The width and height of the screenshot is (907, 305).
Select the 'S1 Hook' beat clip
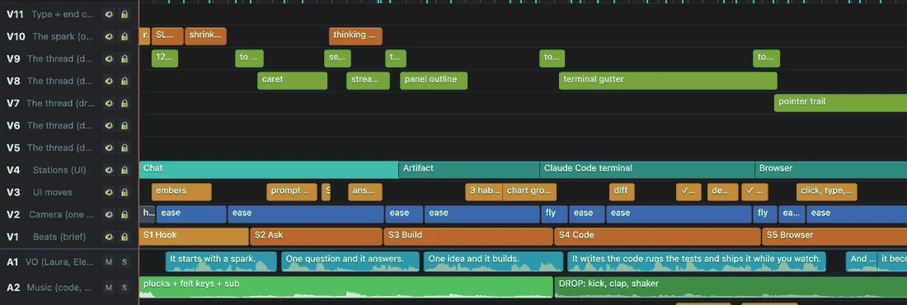coord(194,237)
